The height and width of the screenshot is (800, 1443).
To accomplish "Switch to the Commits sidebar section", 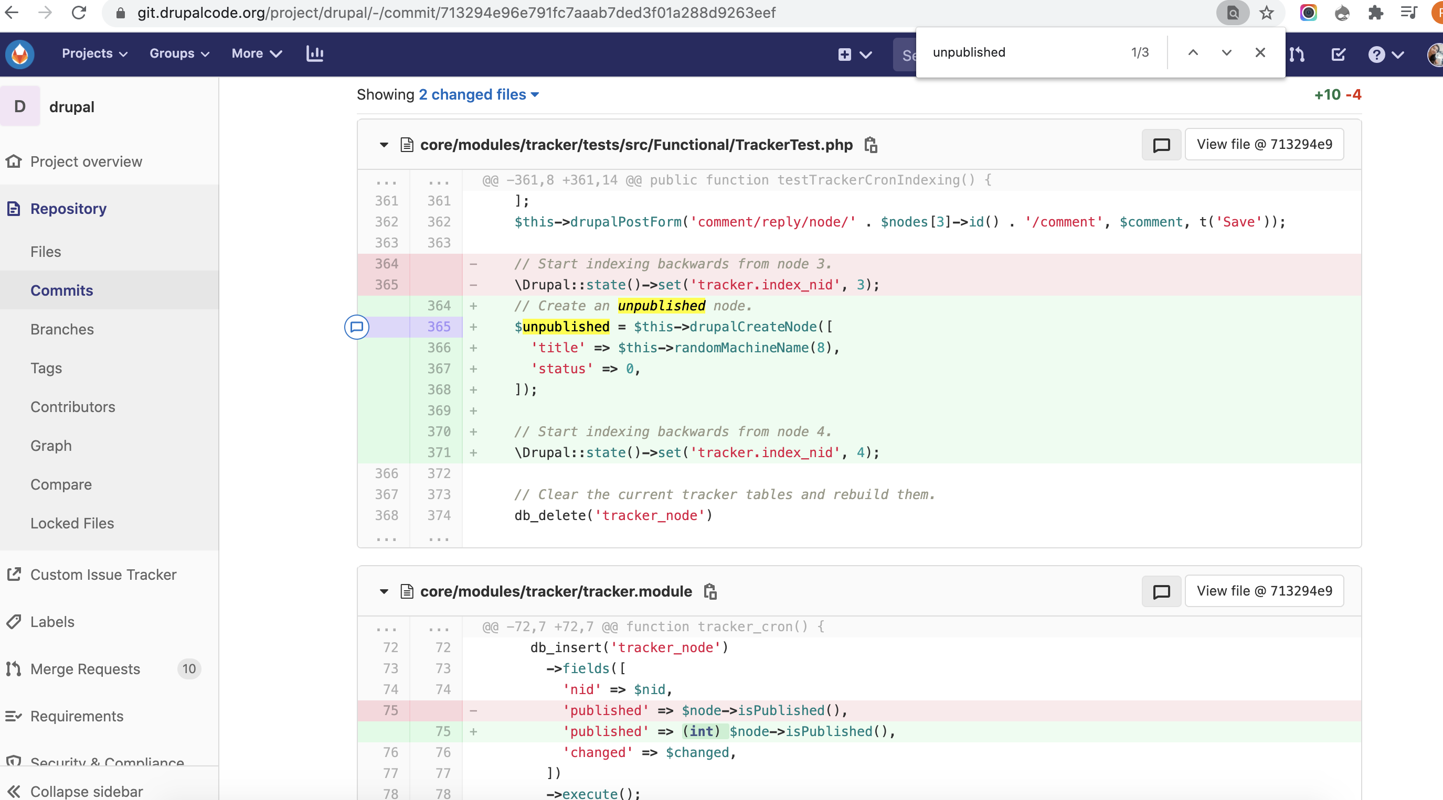I will (61, 290).
